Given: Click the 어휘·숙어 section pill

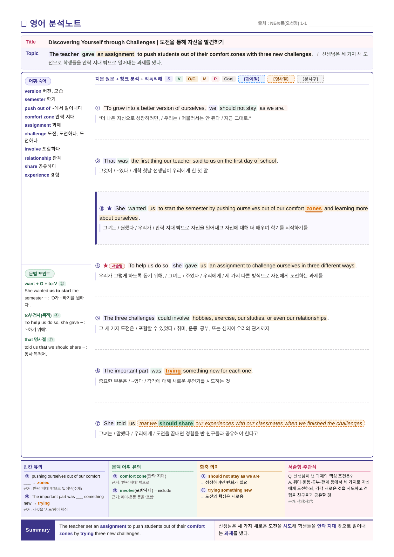Looking at the screenshot, I should [x=38, y=81].
